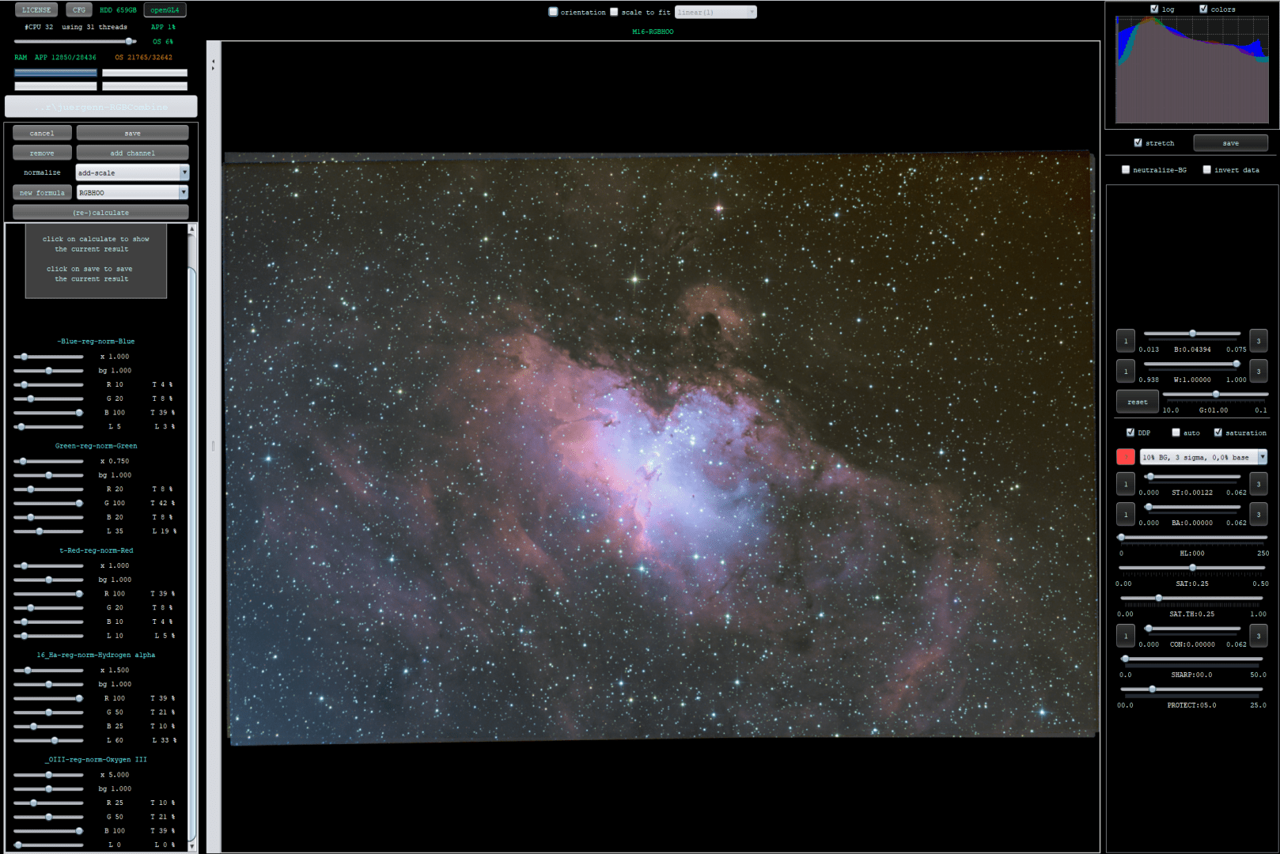Viewport: 1280px width, 854px height.
Task: Click the add channel button
Action: pyautogui.click(x=132, y=153)
